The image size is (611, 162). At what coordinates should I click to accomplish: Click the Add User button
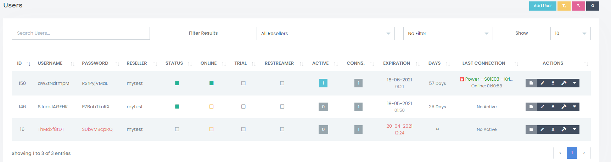tap(542, 6)
